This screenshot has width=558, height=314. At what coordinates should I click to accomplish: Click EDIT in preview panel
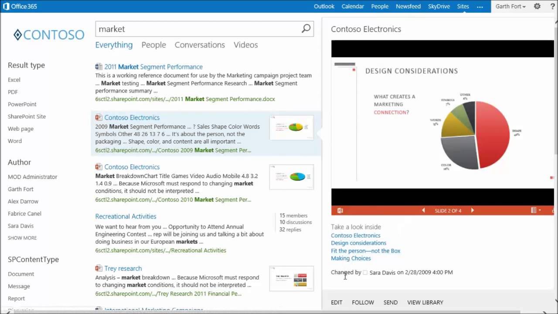point(337,302)
